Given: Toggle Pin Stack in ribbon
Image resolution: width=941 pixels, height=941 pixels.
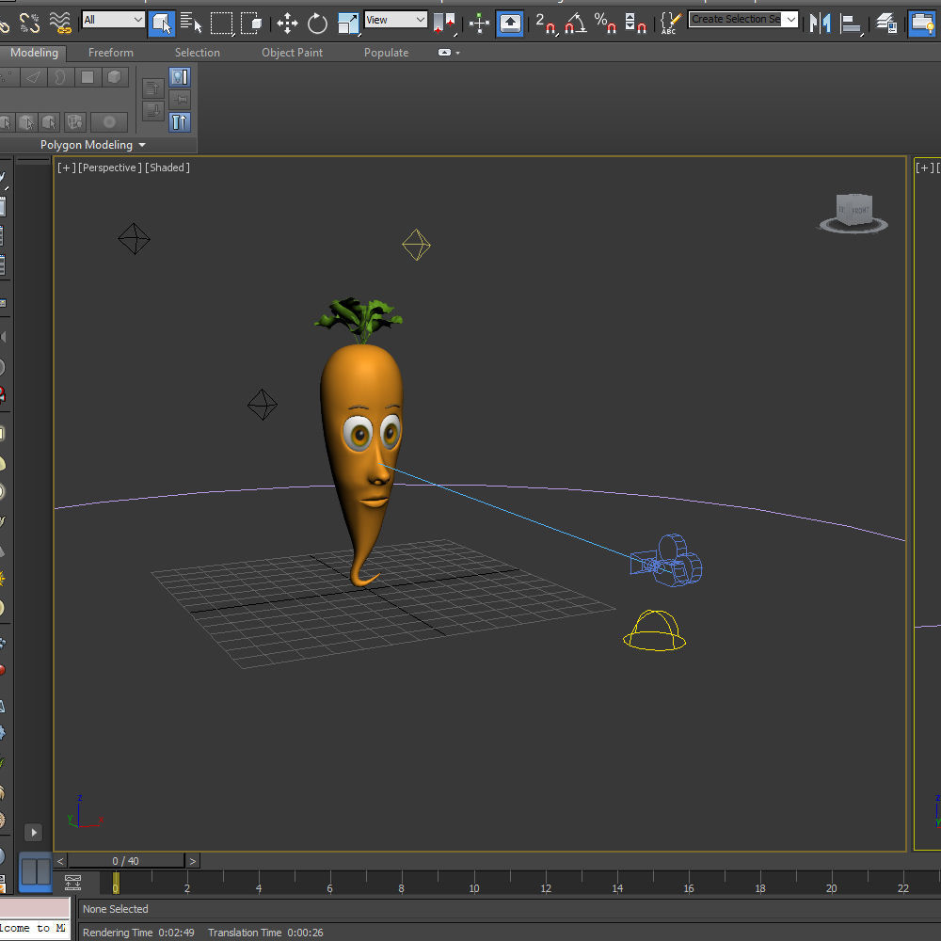Looking at the screenshot, I should coord(180,99).
